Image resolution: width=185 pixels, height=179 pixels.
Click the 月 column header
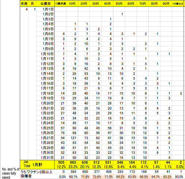click(32, 3)
